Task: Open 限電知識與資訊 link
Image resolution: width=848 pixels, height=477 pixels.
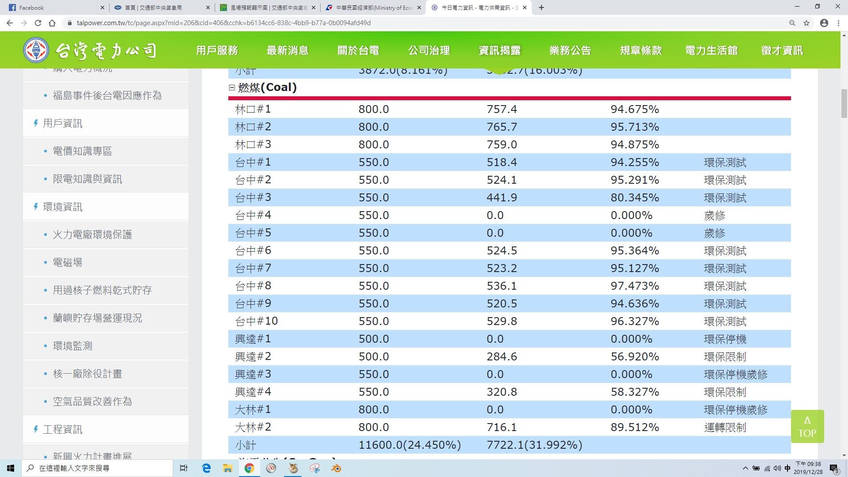Action: (x=87, y=179)
